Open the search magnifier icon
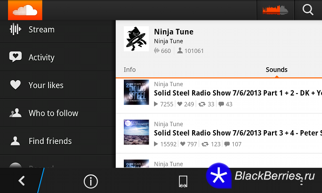The width and height of the screenshot is (322, 193). [308, 10]
